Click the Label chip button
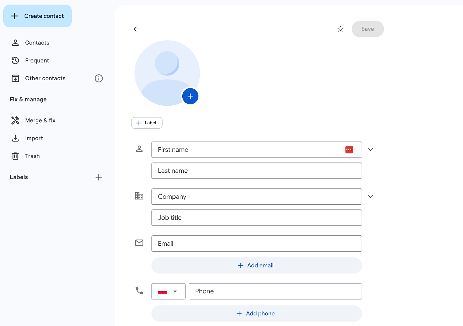Screen dimensions: 463x326 coord(147,123)
